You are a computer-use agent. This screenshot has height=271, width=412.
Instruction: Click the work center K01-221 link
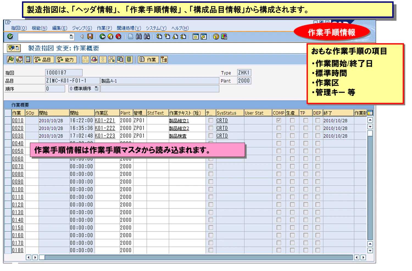pos(105,120)
